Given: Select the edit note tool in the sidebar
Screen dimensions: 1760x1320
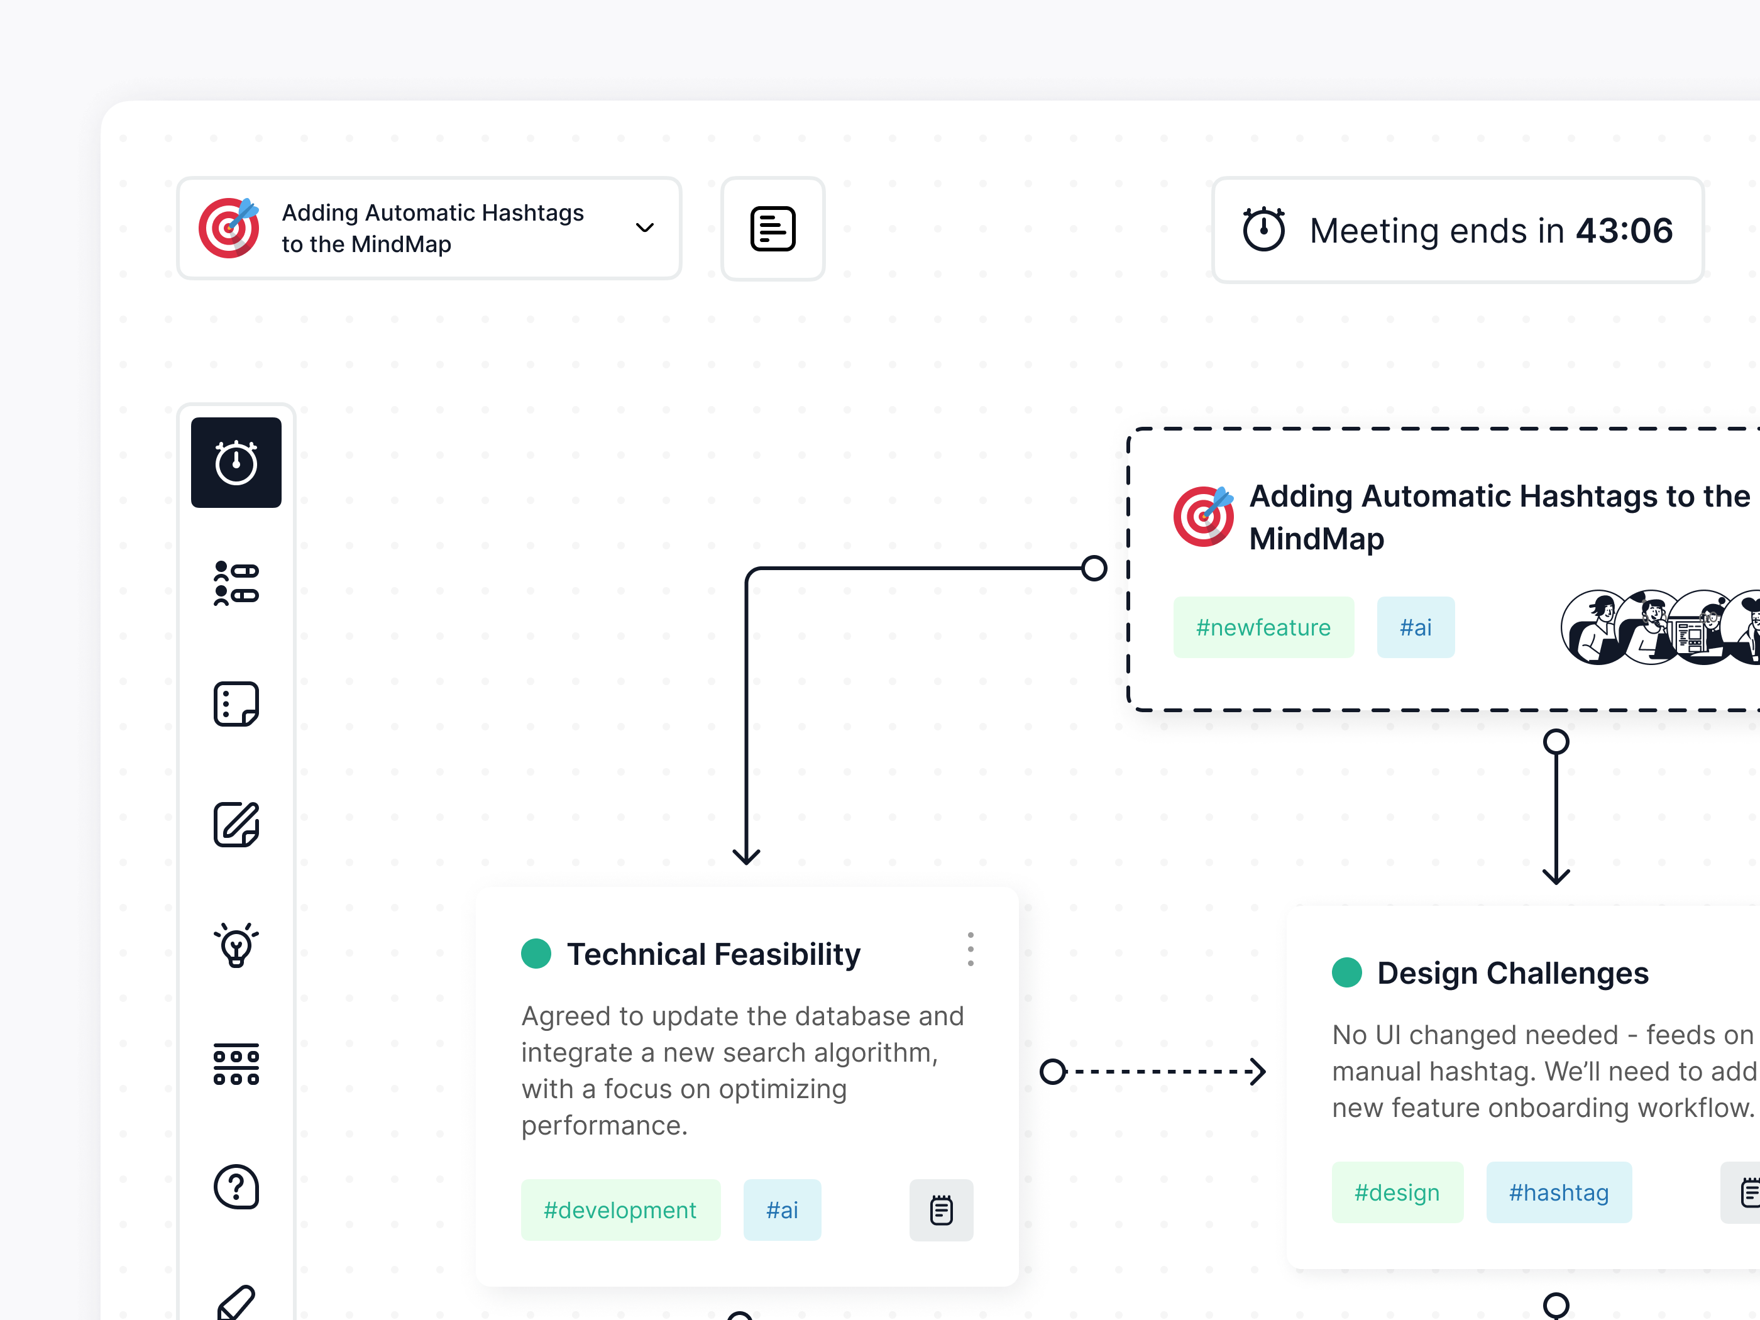Looking at the screenshot, I should click(x=236, y=825).
